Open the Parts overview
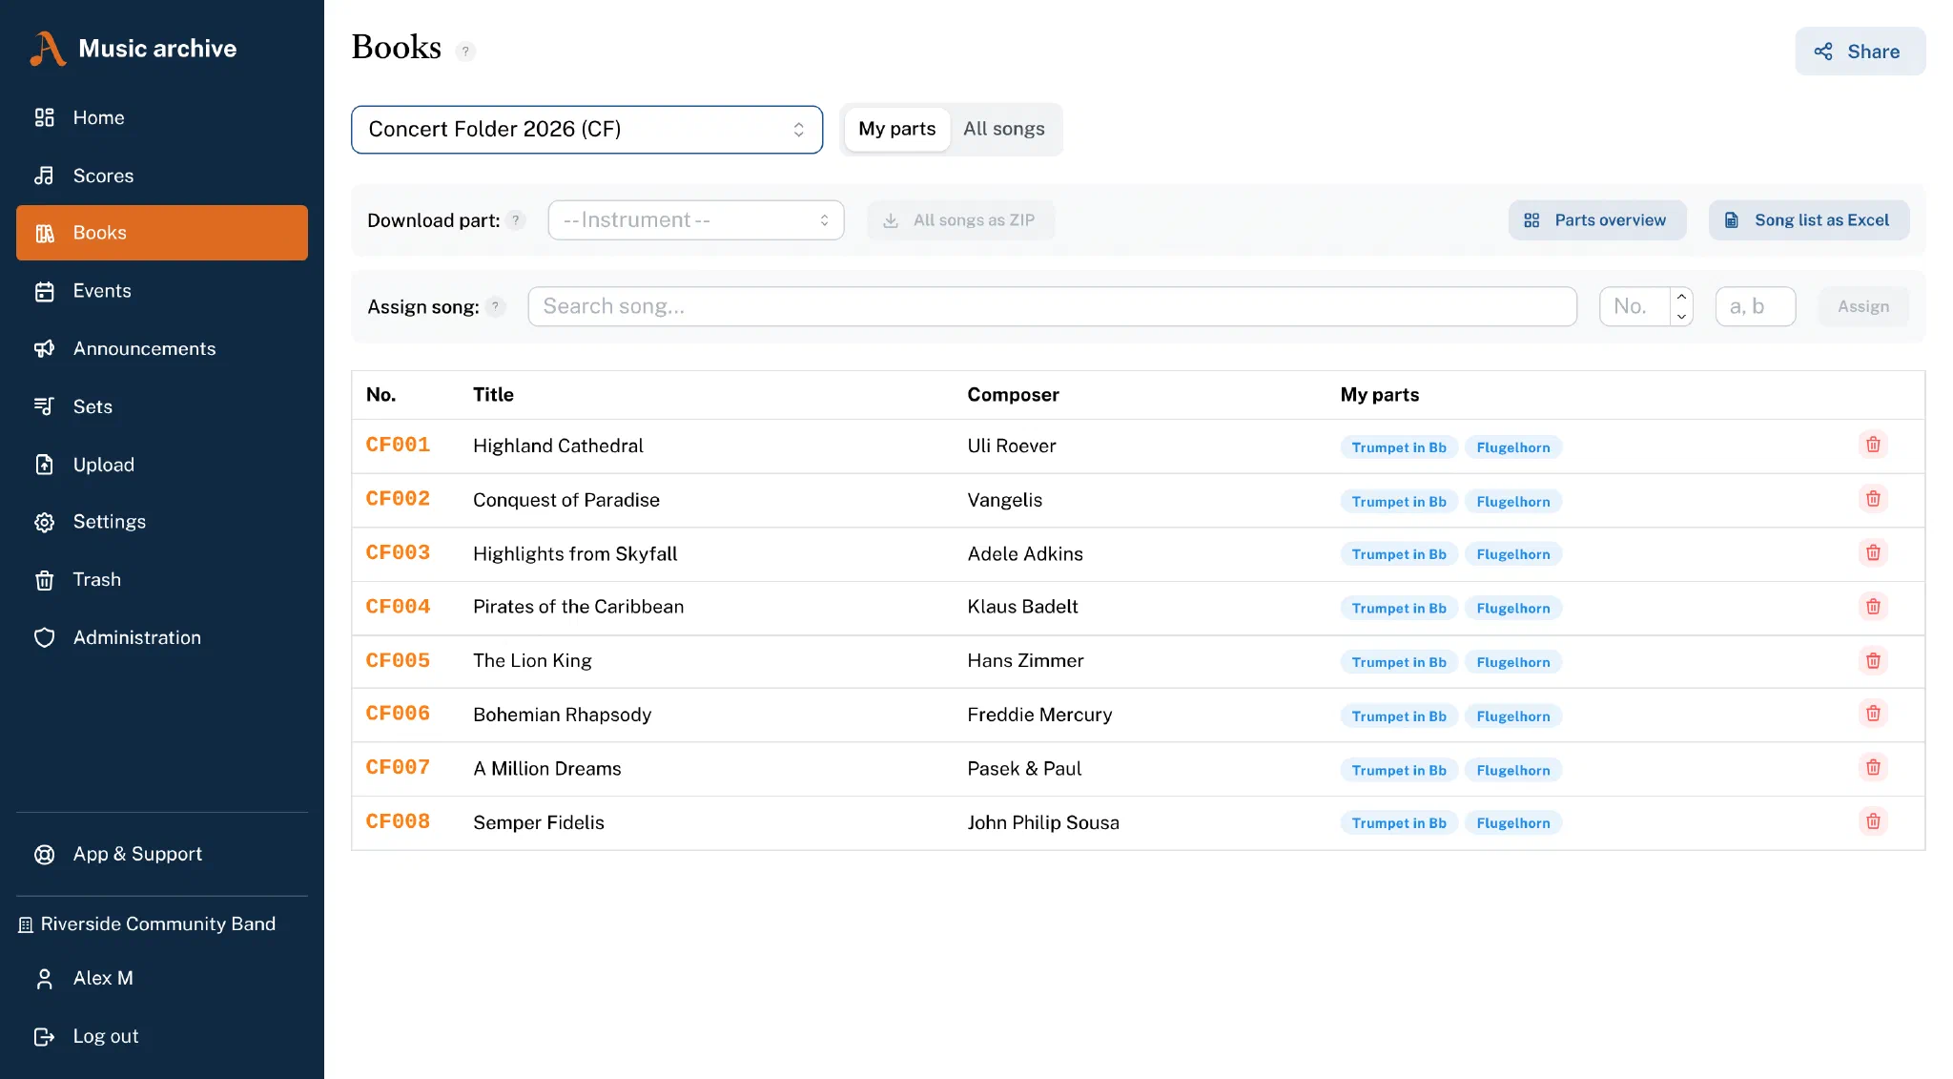1953x1079 pixels. pyautogui.click(x=1596, y=220)
